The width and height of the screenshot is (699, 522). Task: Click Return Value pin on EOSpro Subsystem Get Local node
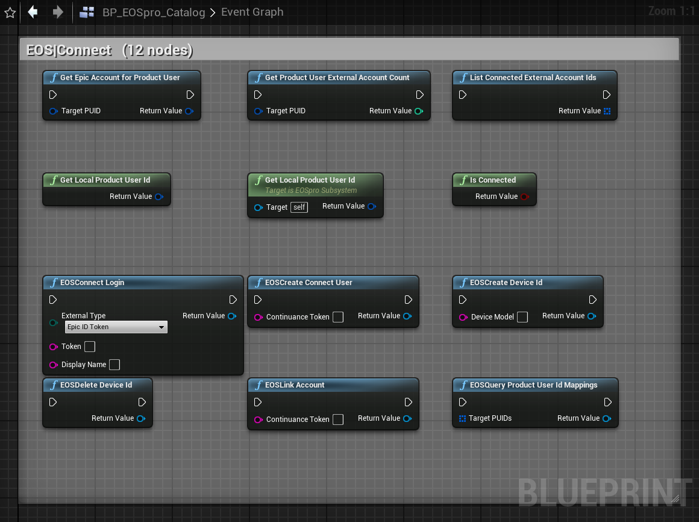(x=372, y=206)
